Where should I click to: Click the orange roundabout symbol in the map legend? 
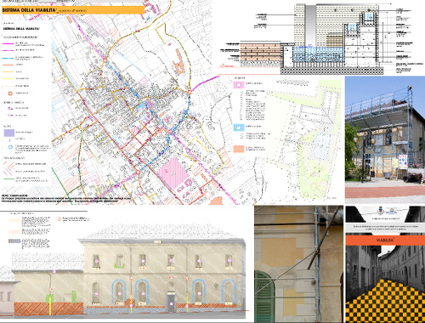10,93
